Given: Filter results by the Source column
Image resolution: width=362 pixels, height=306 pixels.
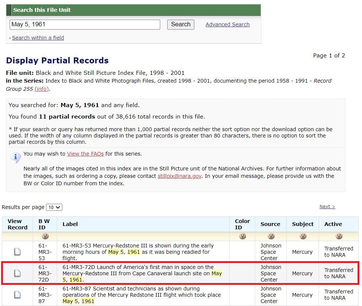Looking at the screenshot, I should point(271,236).
